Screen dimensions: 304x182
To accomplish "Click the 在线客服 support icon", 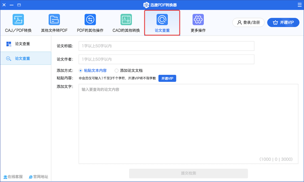I will pyautogui.click(x=5, y=177).
